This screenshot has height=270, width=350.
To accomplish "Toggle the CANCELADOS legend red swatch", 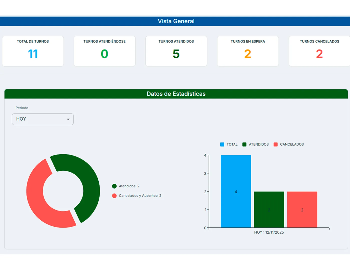I will (x=275, y=144).
